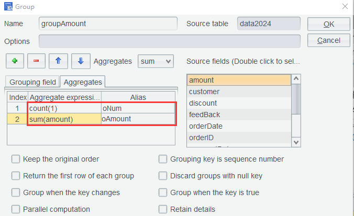Tick Retain details checkbox

tap(163, 209)
